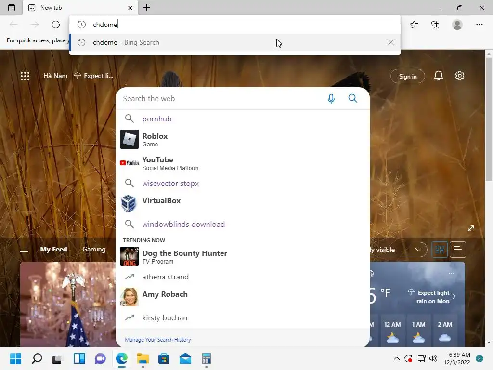
Task: Open a new tab with plus button
Action: [146, 8]
